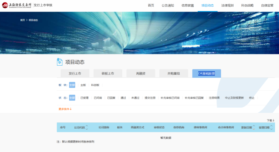This screenshot has height=152, width=279.
Task: Select 项目动态 in top navigation
Action: pos(207,5)
